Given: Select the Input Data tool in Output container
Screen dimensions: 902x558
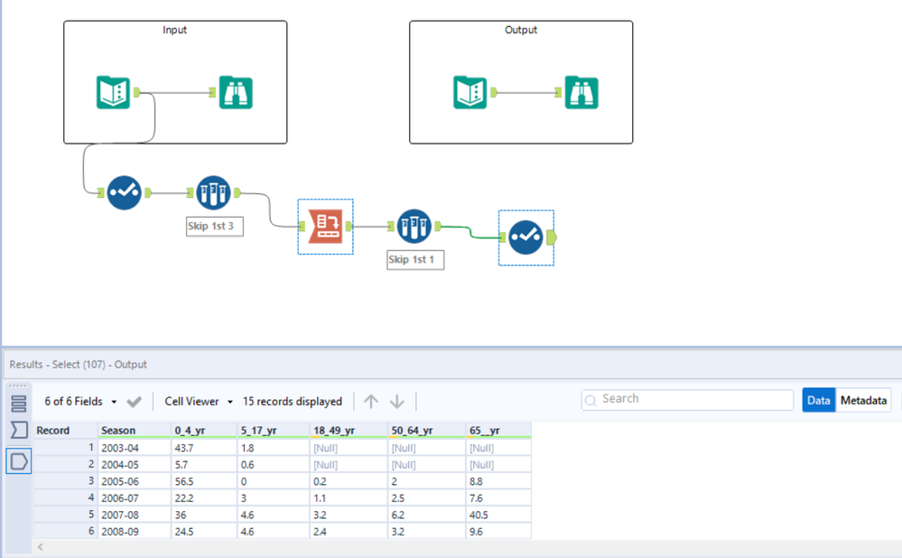Looking at the screenshot, I should pos(470,92).
